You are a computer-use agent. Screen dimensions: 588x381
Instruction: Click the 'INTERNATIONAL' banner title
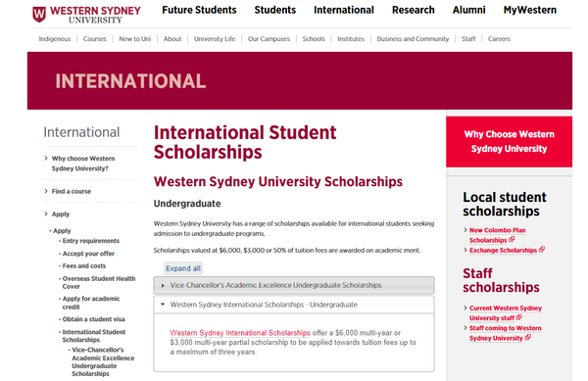click(130, 81)
